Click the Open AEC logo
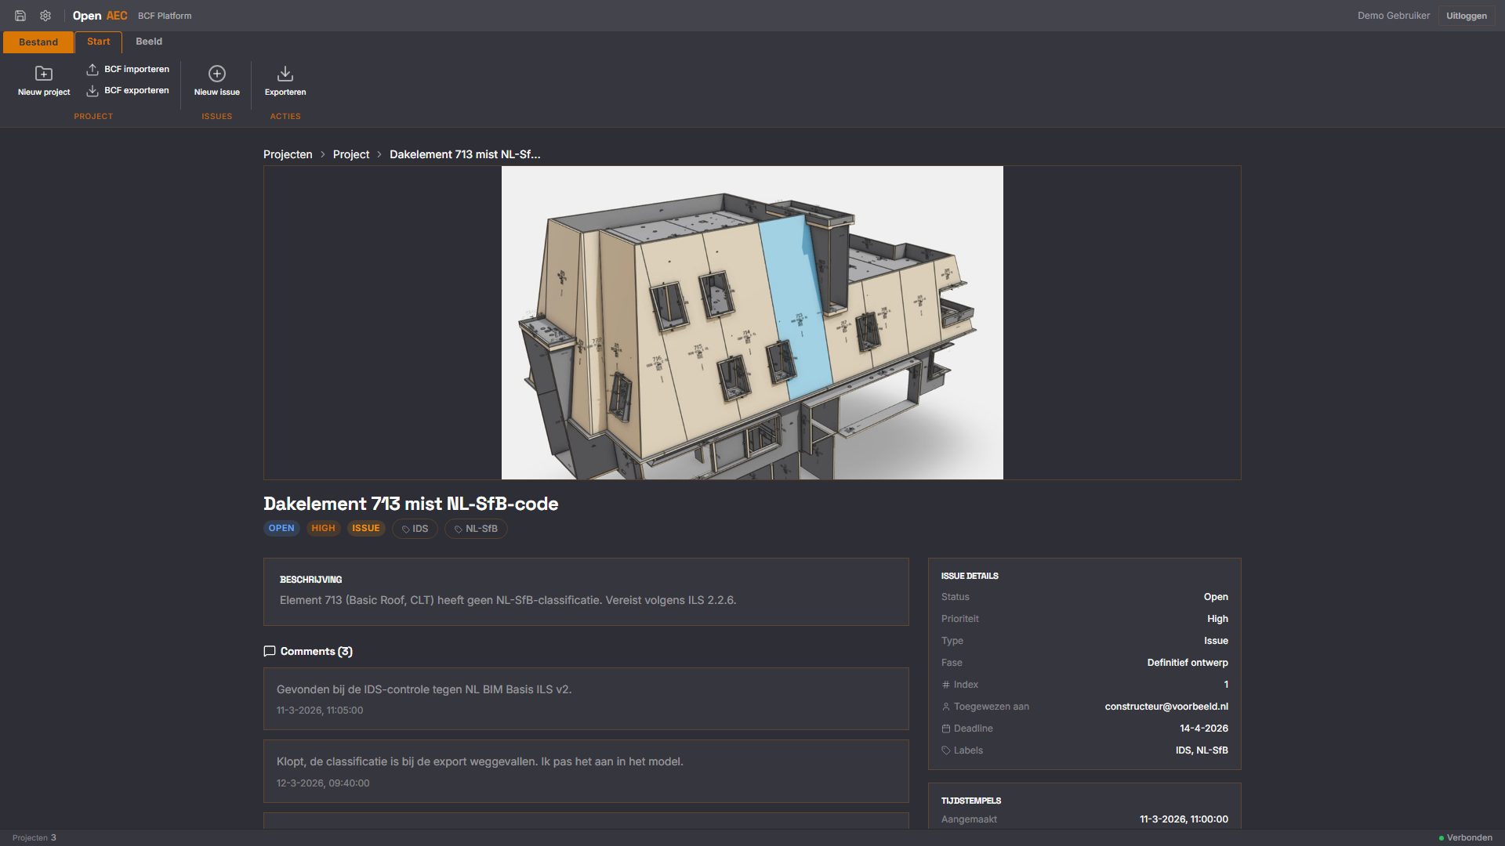1505x846 pixels. tap(100, 16)
